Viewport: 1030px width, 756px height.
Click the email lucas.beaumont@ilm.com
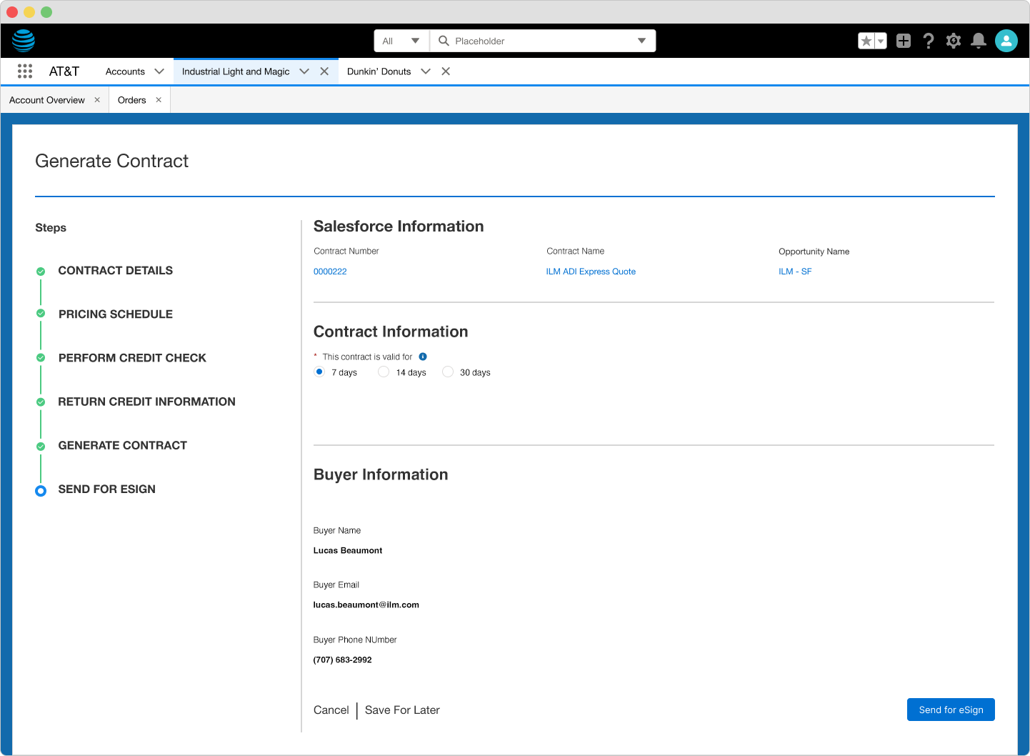[x=366, y=605]
